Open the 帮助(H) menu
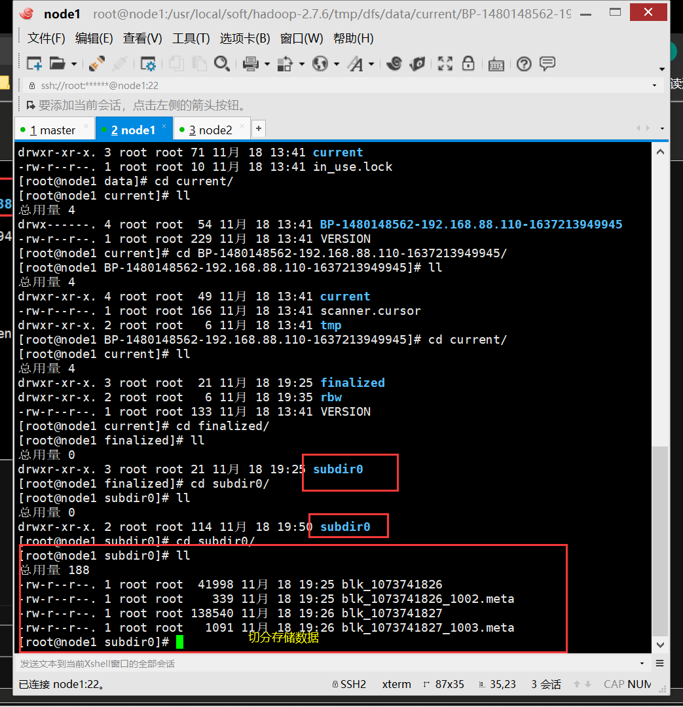The height and width of the screenshot is (707, 683). [353, 39]
